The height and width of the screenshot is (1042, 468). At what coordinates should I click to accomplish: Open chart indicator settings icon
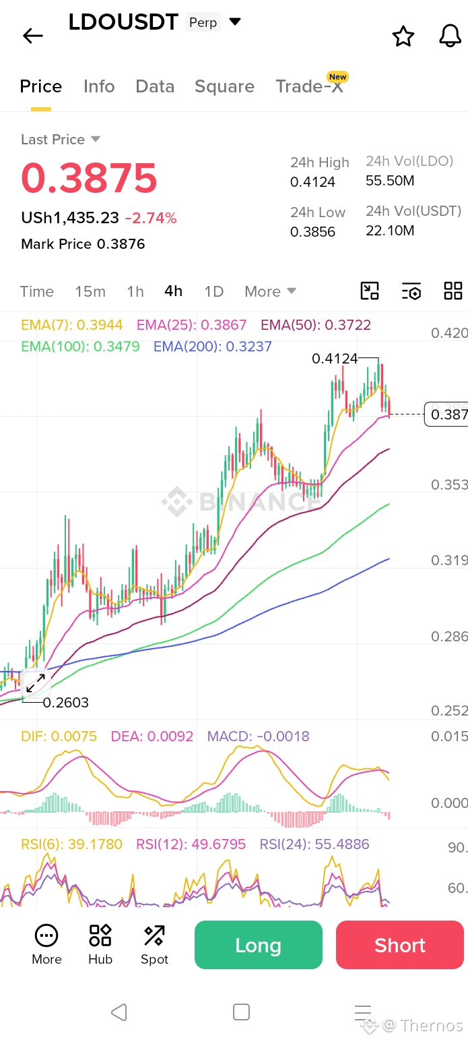click(x=411, y=291)
